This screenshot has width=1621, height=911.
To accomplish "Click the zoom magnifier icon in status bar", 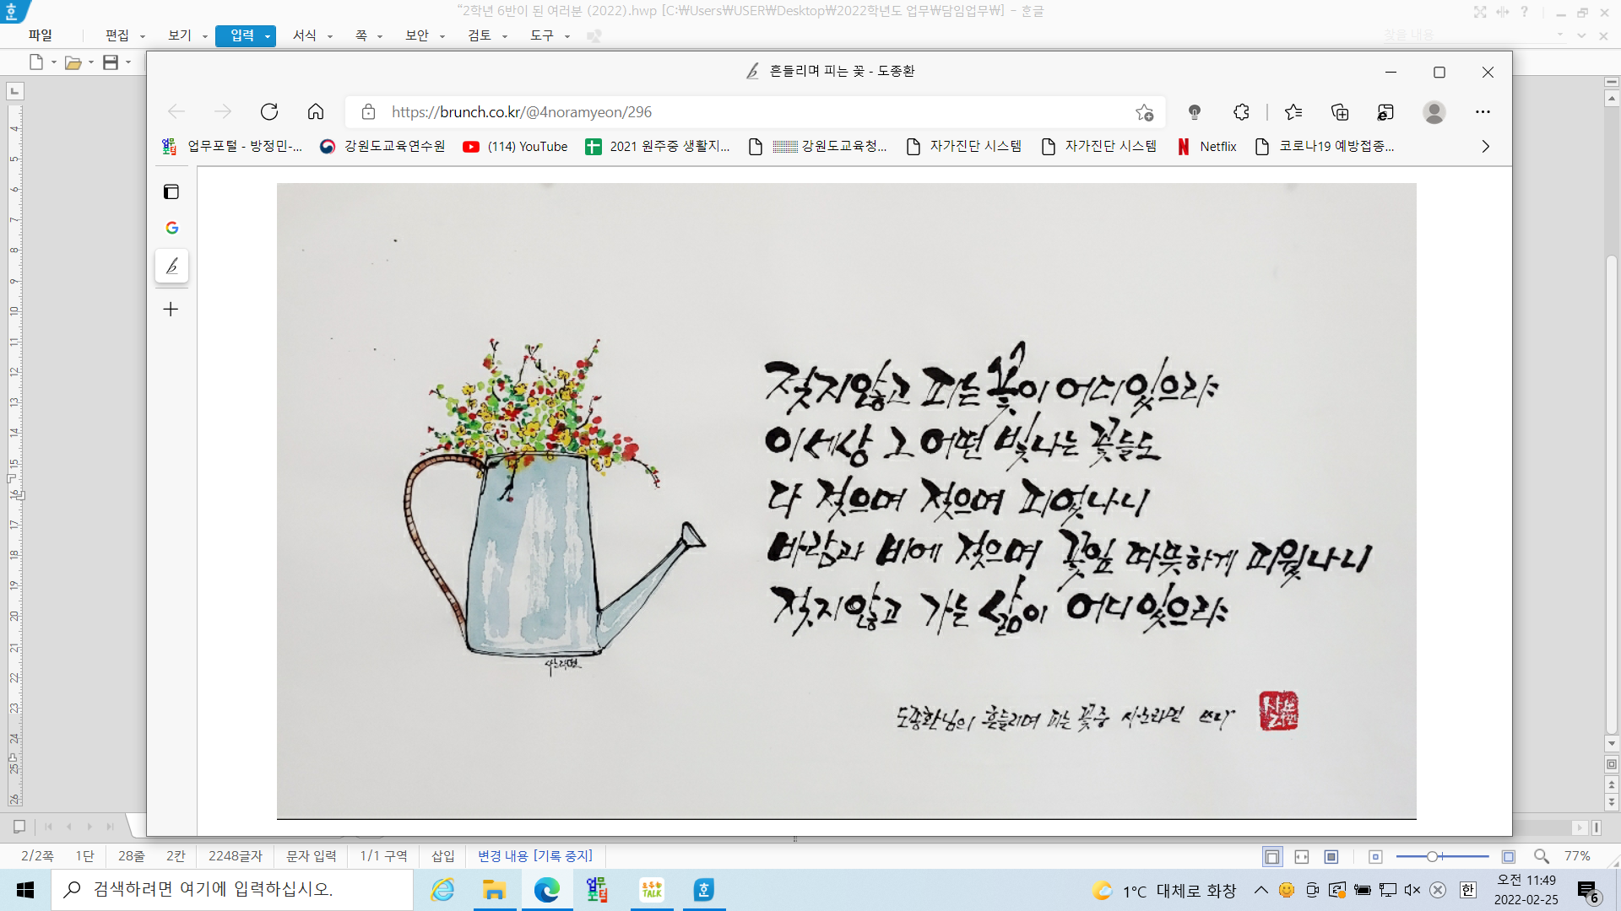I will point(1542,856).
